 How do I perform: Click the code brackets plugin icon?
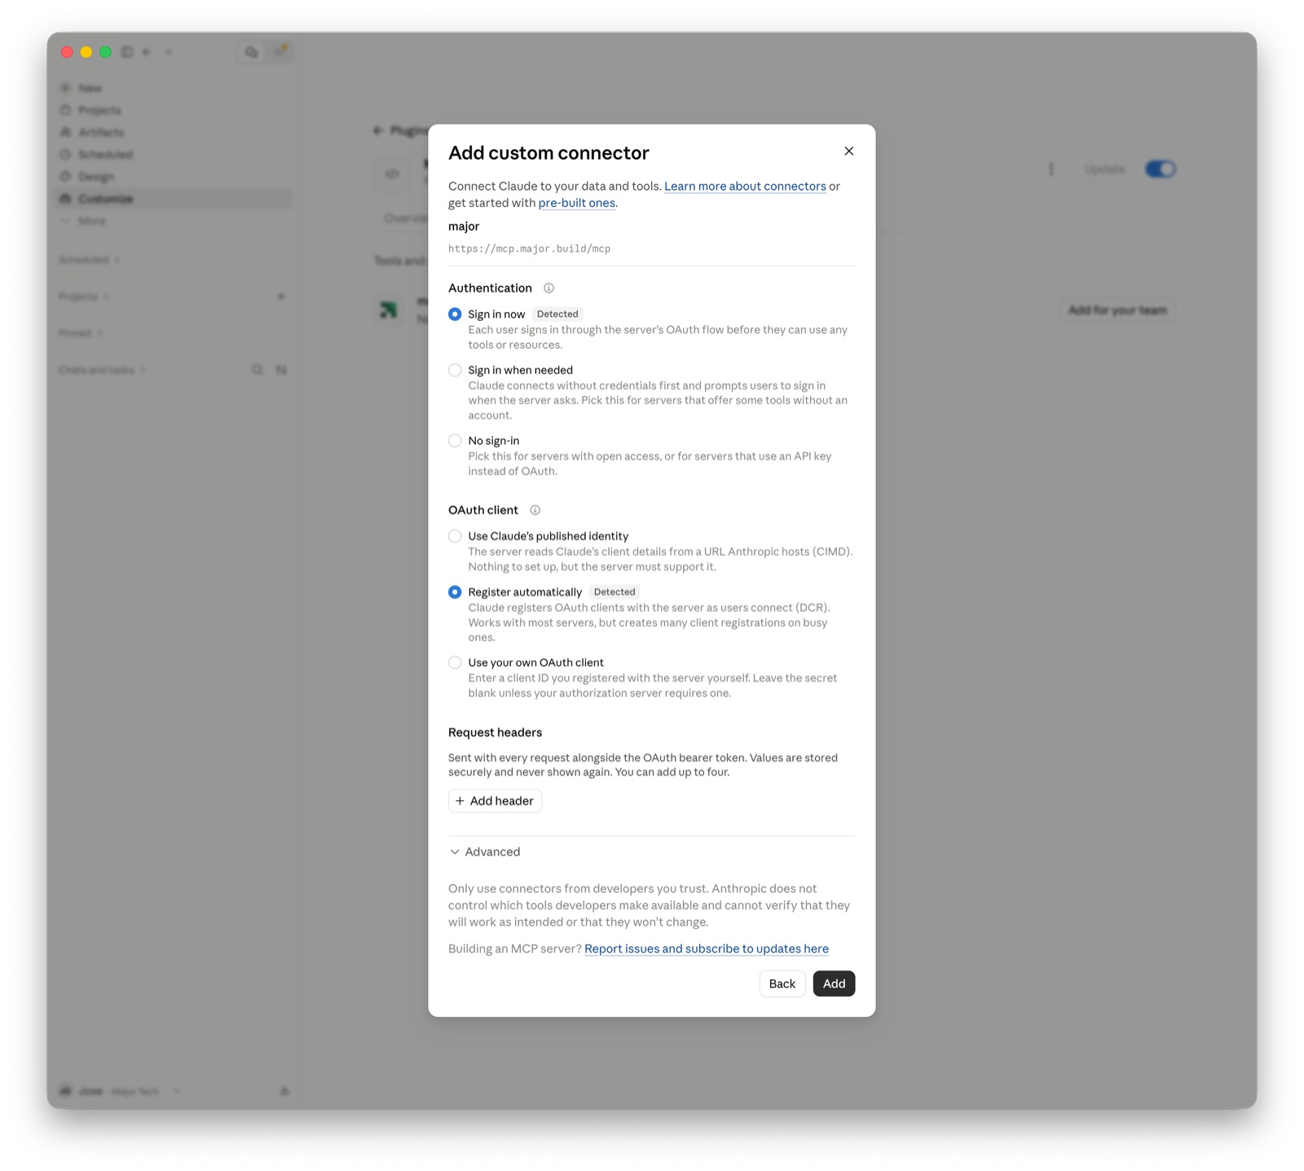(393, 174)
